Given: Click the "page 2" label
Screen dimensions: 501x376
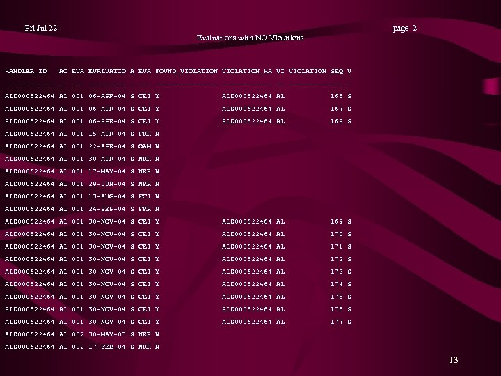Looking at the screenshot, I should coord(405,29).
